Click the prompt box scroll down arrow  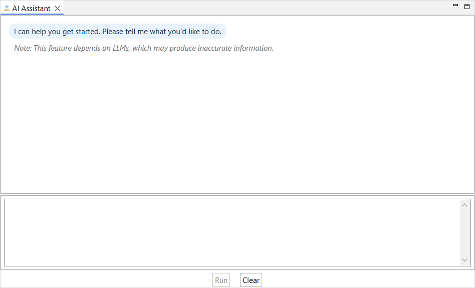point(464,260)
